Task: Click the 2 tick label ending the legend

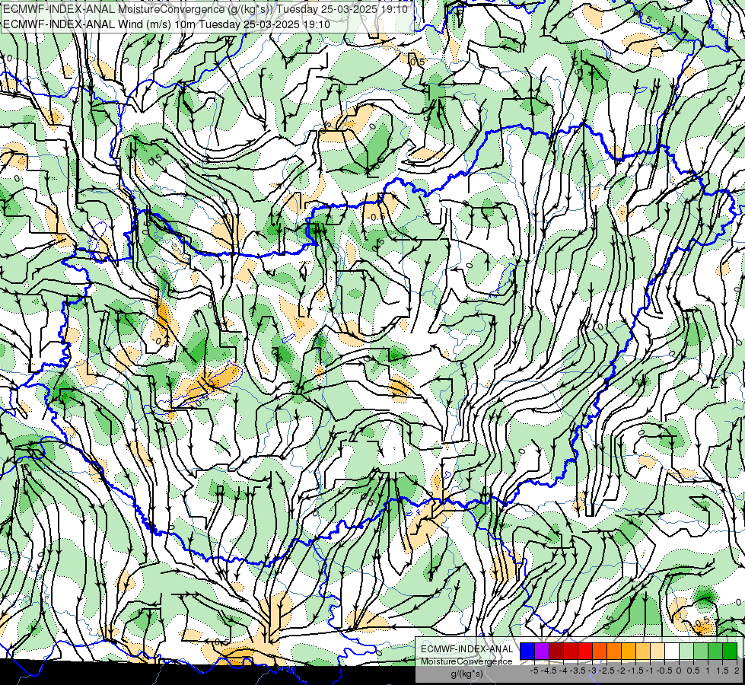Action: tap(737, 671)
